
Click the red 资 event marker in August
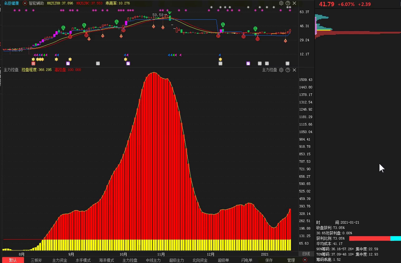pos(34,63)
